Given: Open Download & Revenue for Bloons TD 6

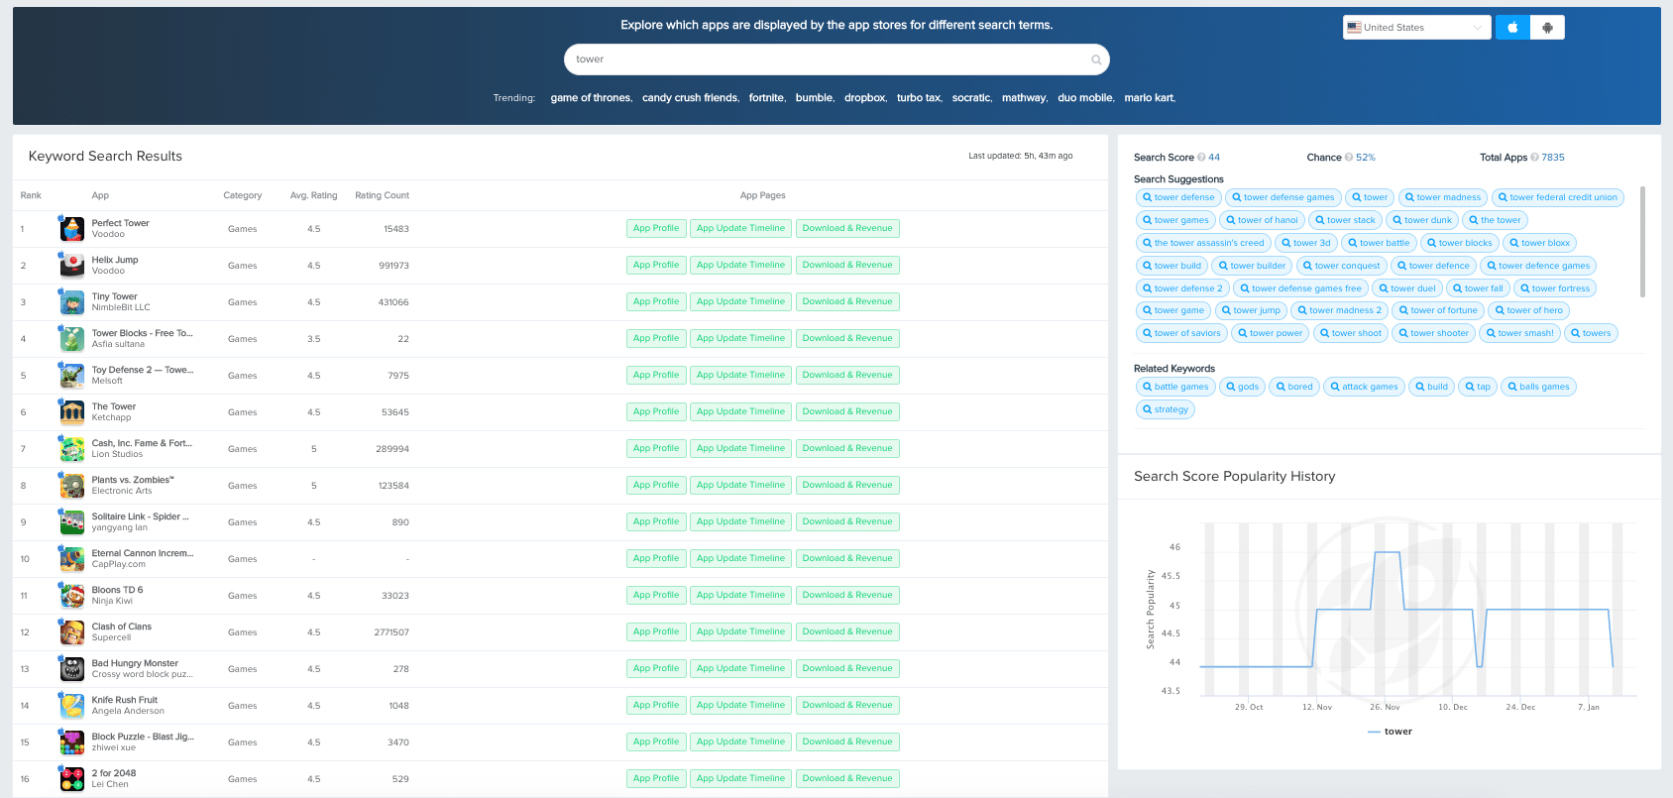Looking at the screenshot, I should (x=847, y=595).
